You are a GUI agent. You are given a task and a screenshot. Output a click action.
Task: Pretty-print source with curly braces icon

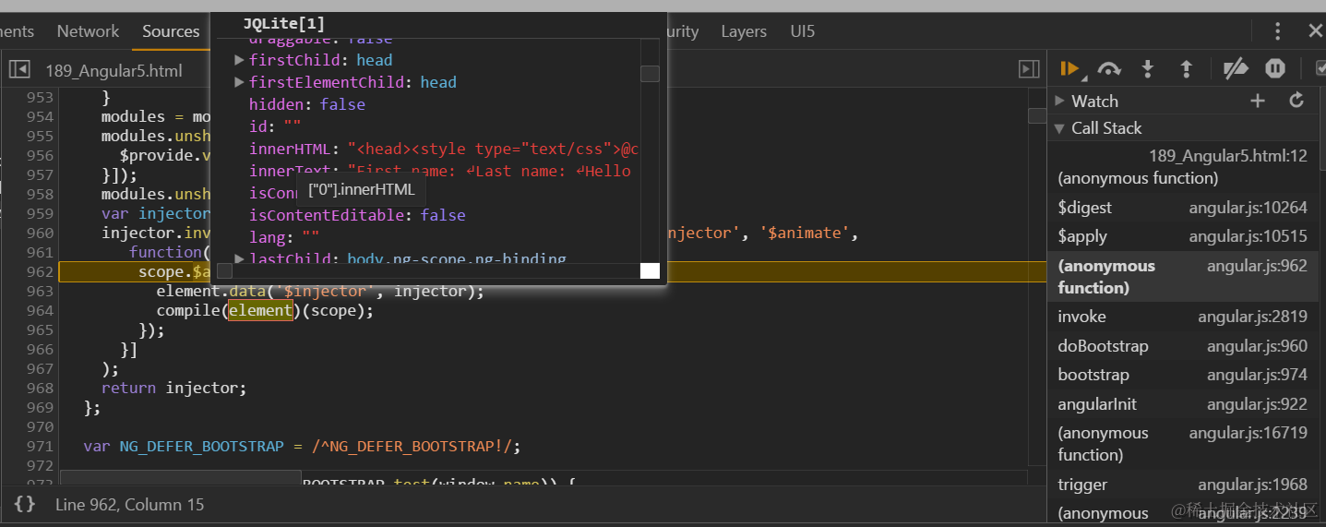tap(25, 504)
